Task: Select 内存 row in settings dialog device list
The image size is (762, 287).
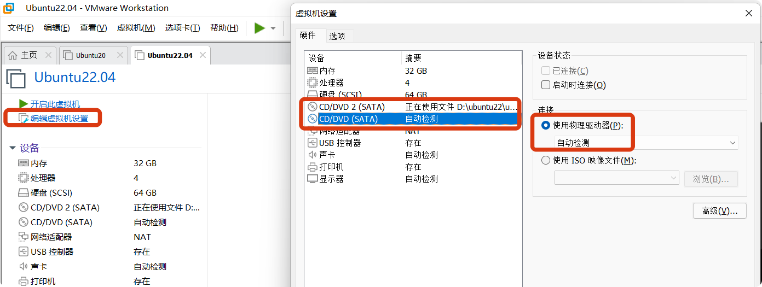Action: point(413,71)
